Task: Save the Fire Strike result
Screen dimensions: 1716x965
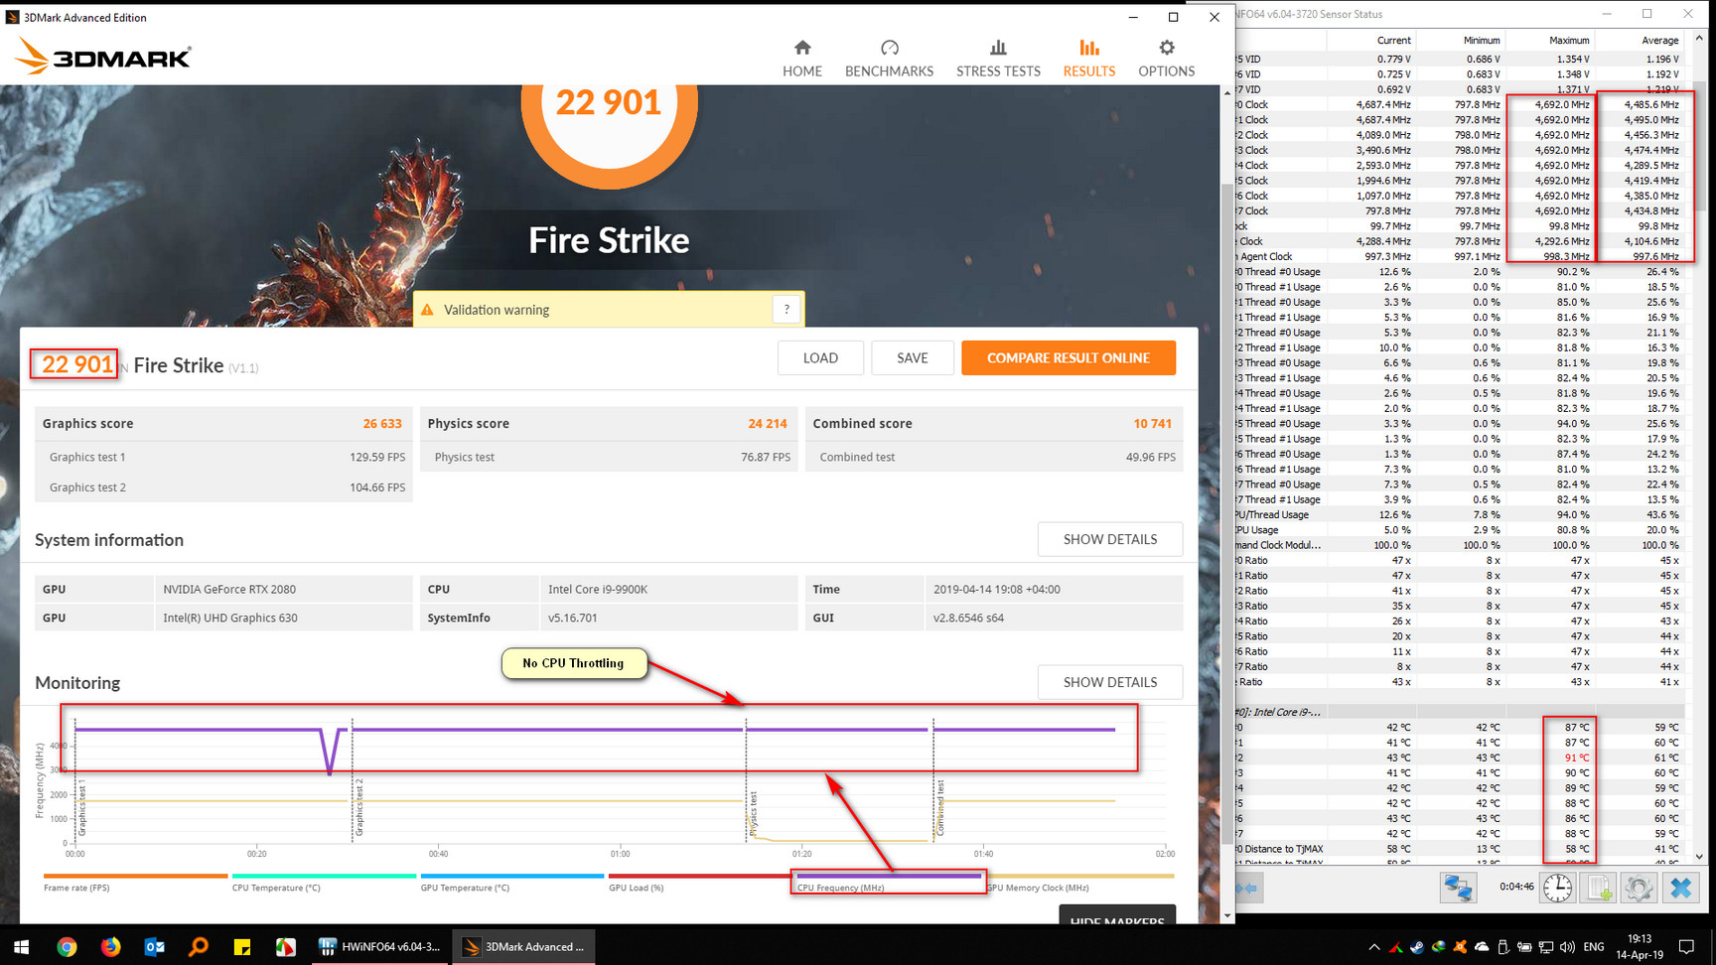Action: tap(912, 357)
